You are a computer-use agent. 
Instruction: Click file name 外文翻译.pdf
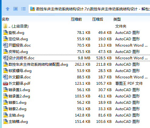click(19, 84)
